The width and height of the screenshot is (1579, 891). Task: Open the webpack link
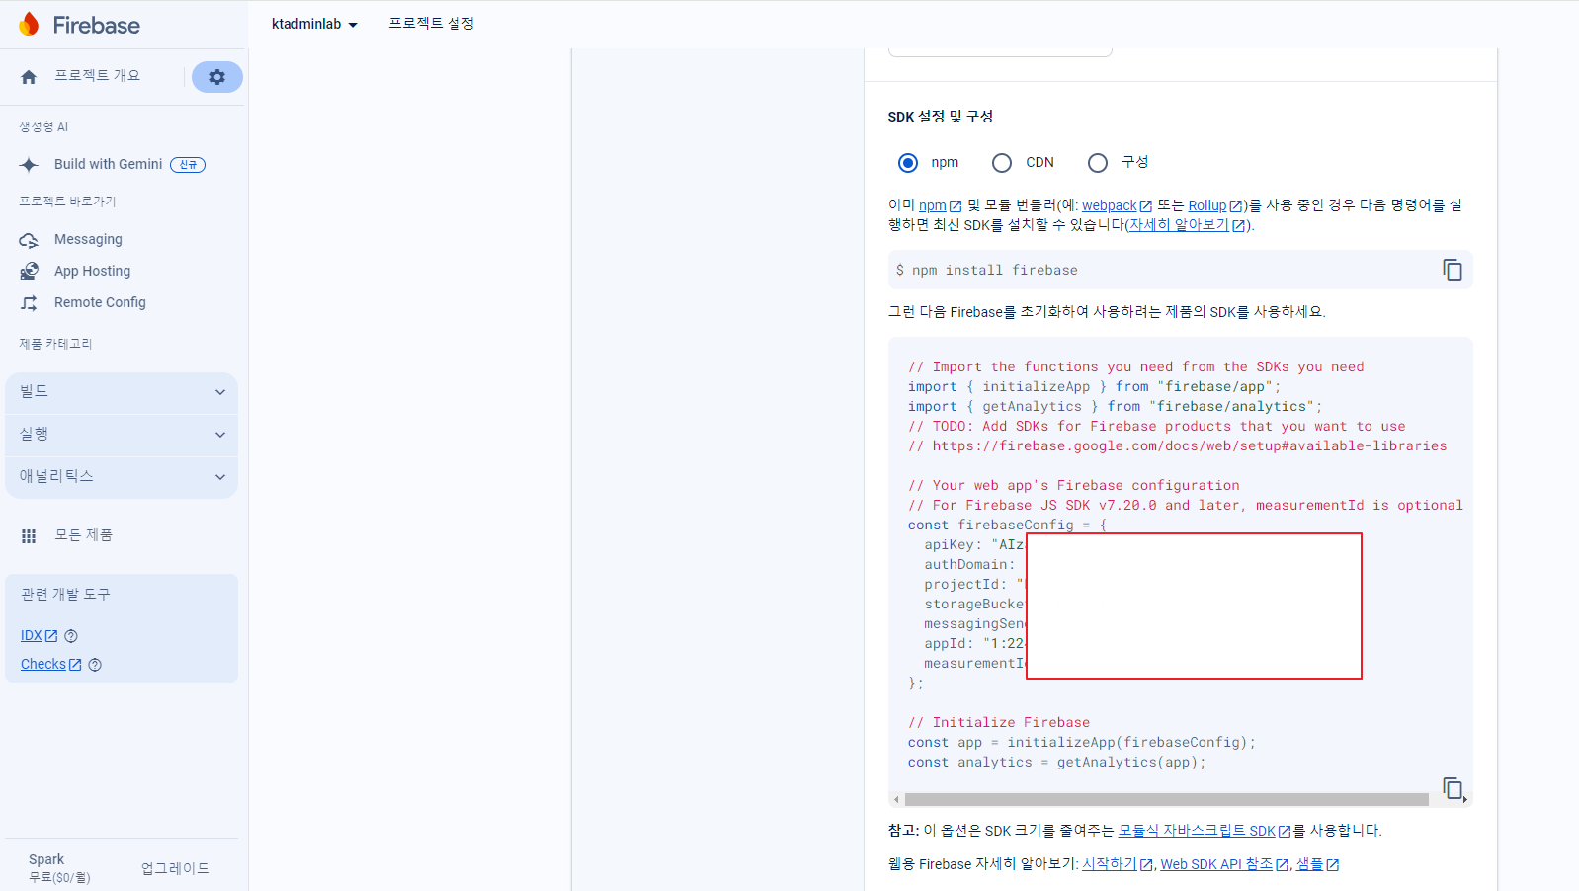(1117, 205)
